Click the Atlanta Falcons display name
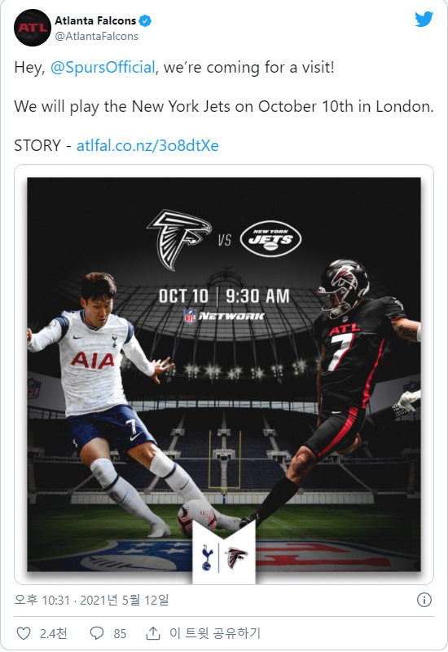Viewport: 448px width, 652px height. tap(95, 20)
